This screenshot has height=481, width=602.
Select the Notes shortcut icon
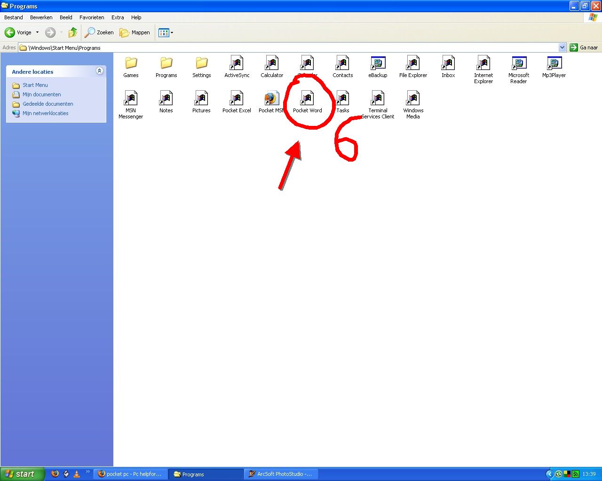[x=166, y=98]
